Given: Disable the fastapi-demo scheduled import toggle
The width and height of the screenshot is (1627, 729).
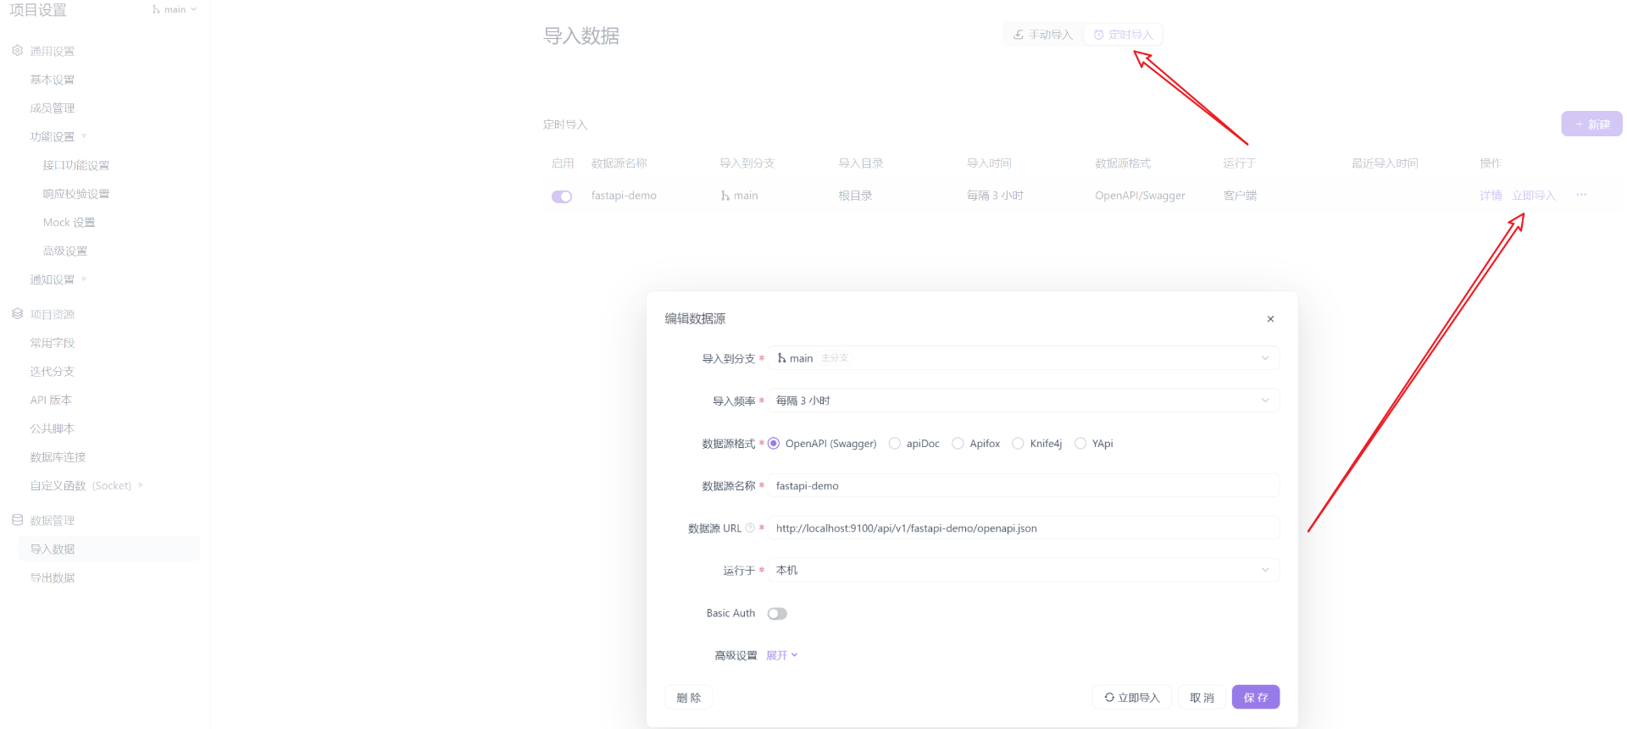Looking at the screenshot, I should point(562,196).
